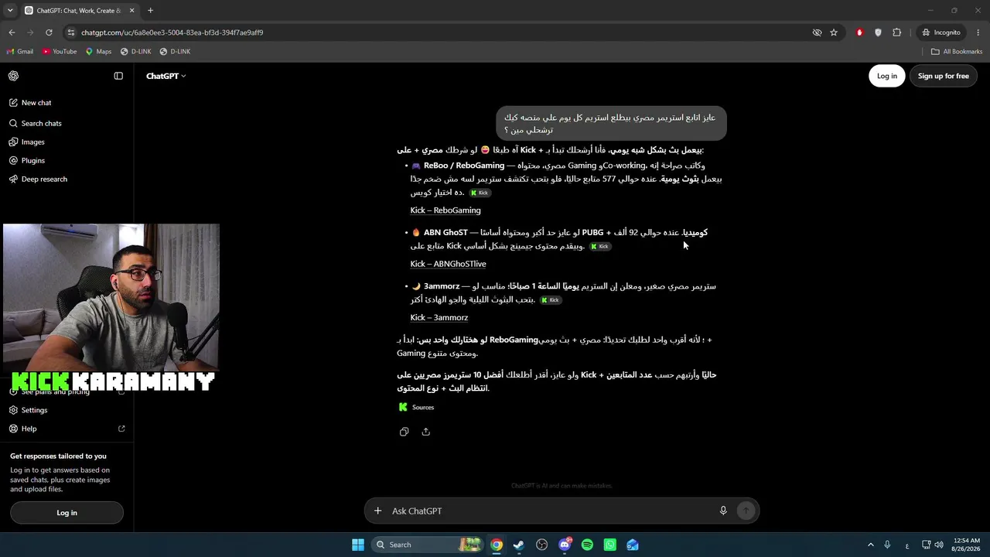Go back with the browser back arrow

(12, 32)
